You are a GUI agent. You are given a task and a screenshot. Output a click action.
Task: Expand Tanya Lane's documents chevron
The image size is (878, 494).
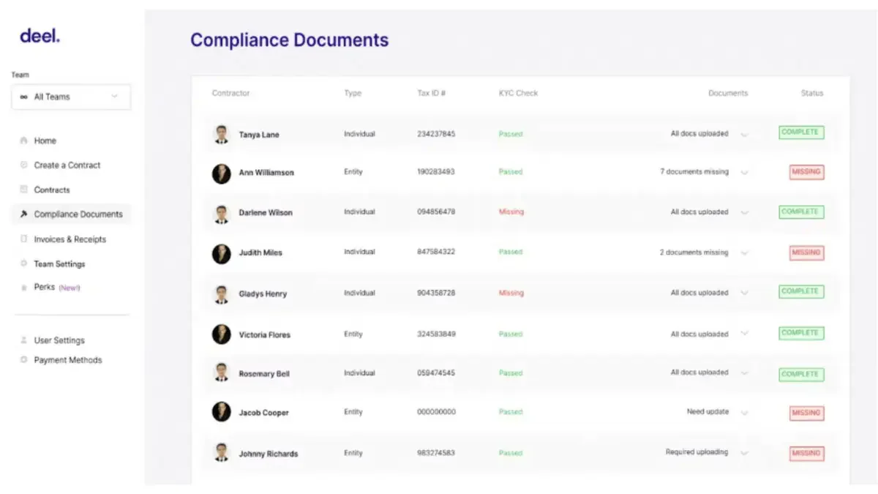coord(745,134)
